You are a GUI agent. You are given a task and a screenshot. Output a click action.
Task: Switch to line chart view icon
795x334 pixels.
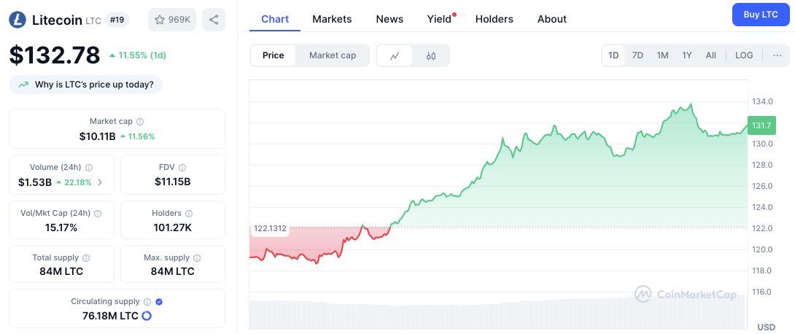(x=395, y=55)
